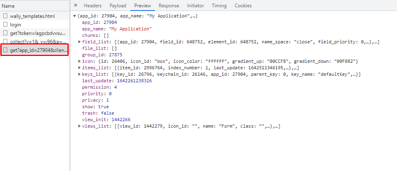
Task: Switch to the Timing tab
Action: (x=219, y=6)
